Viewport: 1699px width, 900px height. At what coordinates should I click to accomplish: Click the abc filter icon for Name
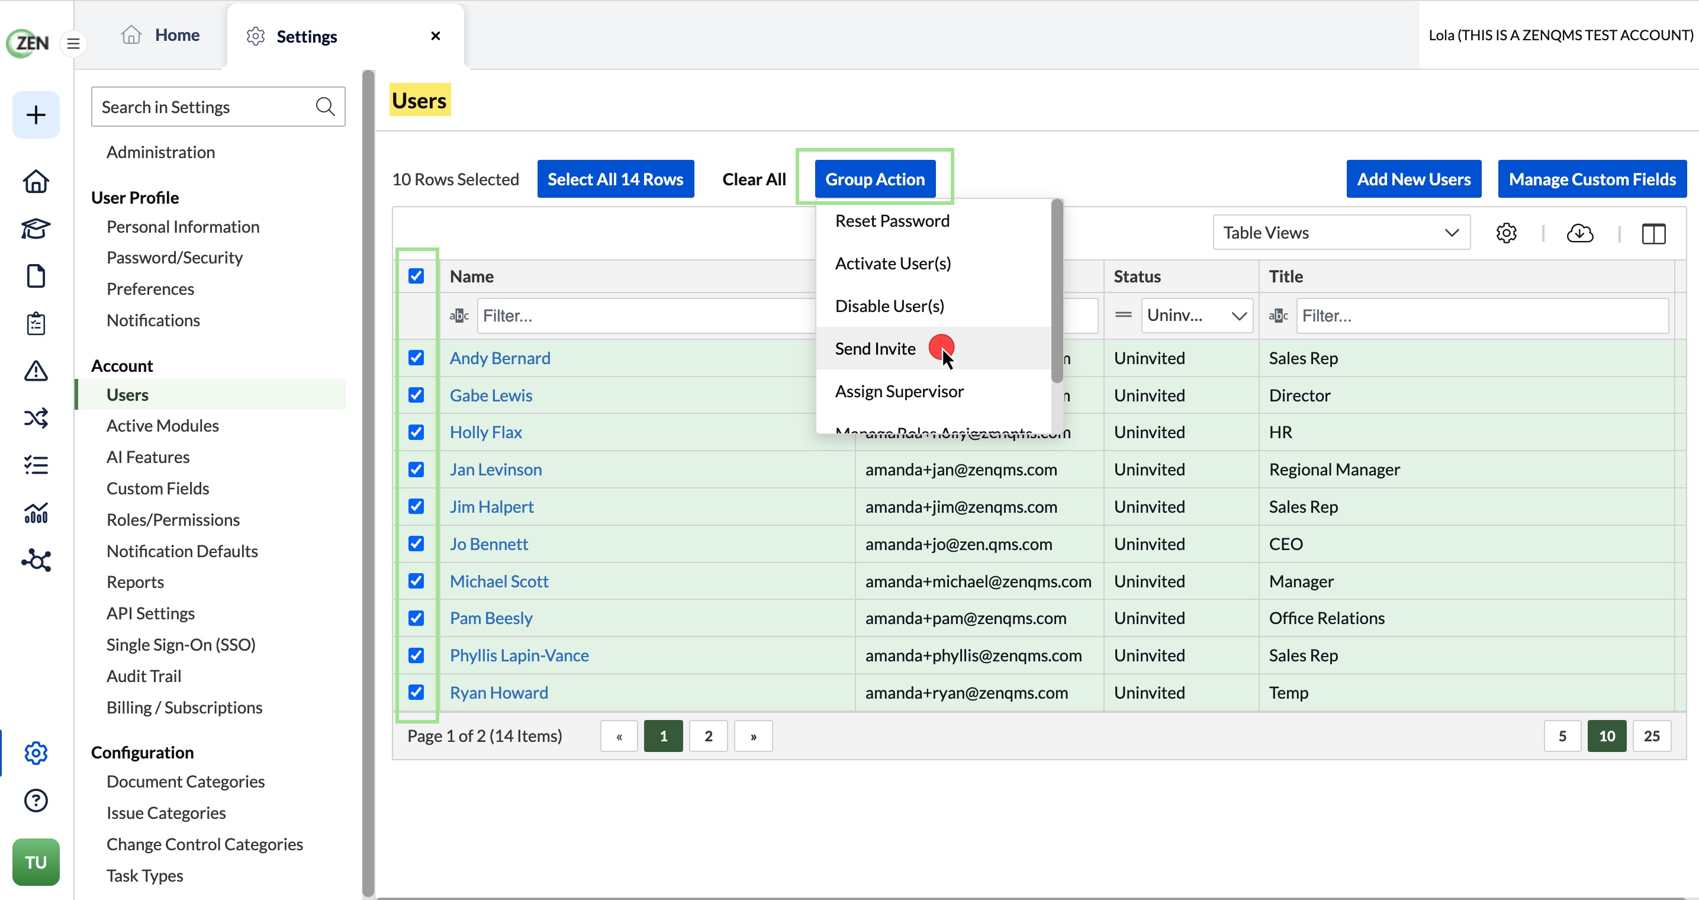pos(459,316)
